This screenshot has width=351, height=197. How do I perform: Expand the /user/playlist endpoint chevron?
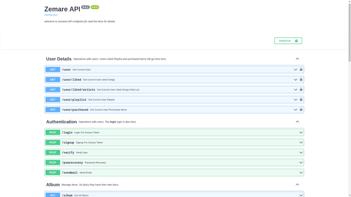click(295, 99)
